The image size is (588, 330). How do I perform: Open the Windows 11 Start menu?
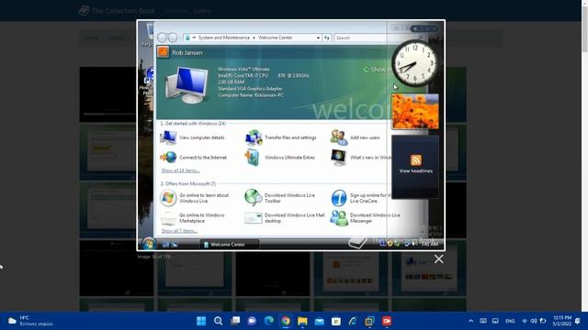[x=201, y=321]
